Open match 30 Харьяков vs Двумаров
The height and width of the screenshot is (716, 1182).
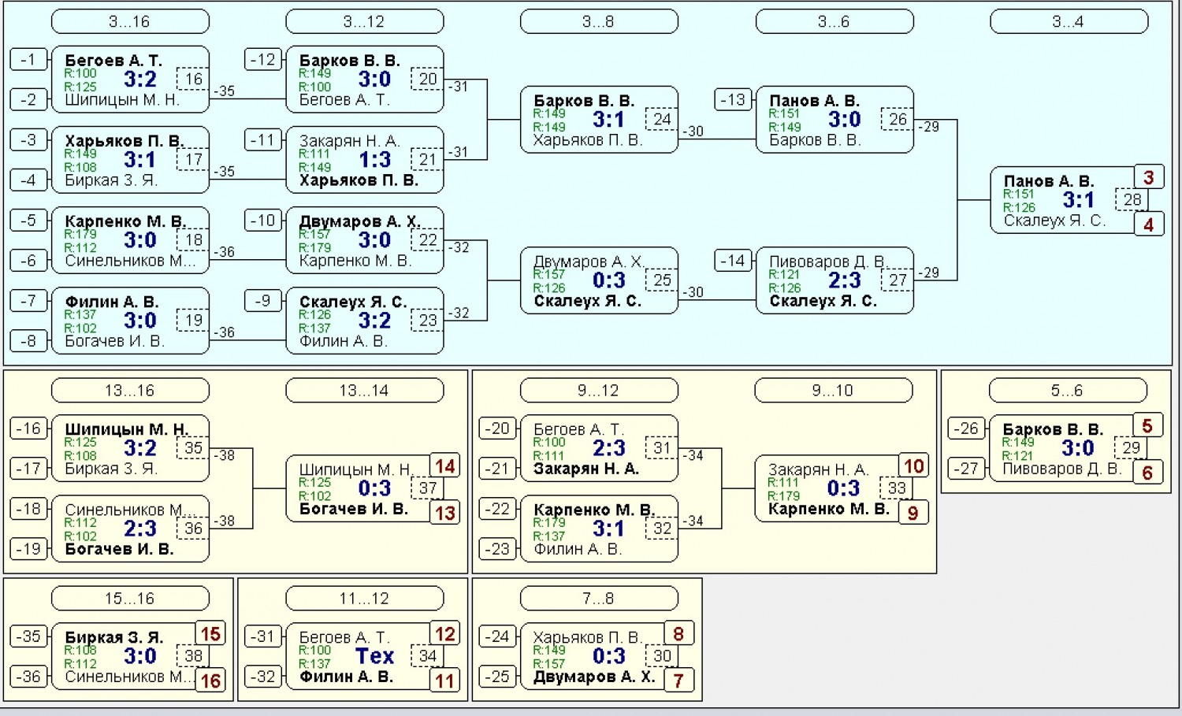pos(599,656)
